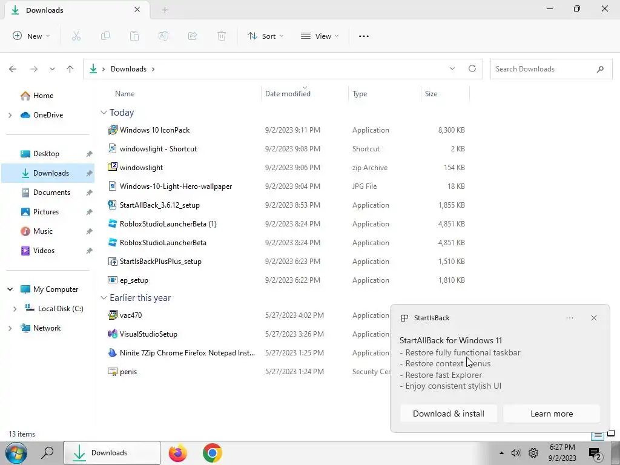Switch to large thumbnails view icon
The width and height of the screenshot is (620, 465).
(x=611, y=434)
